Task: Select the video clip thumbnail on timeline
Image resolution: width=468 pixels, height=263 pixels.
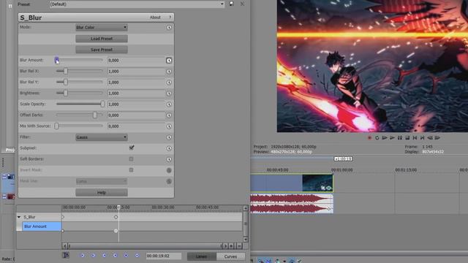Action: pyautogui.click(x=317, y=183)
